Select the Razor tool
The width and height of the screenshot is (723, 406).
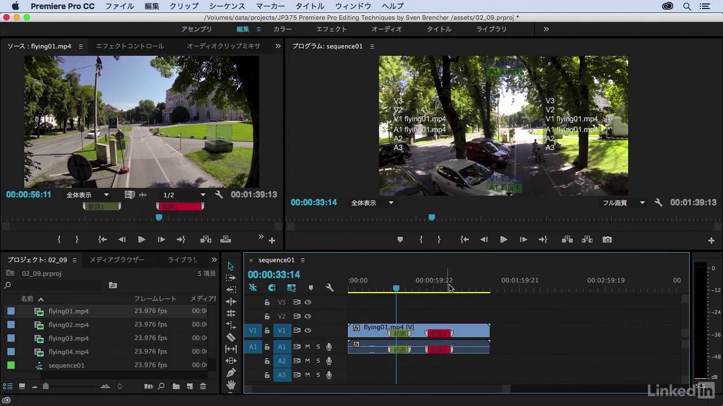click(x=231, y=337)
